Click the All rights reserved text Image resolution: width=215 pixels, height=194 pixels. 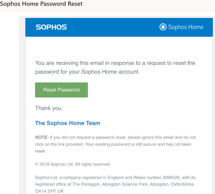[x=92, y=164]
